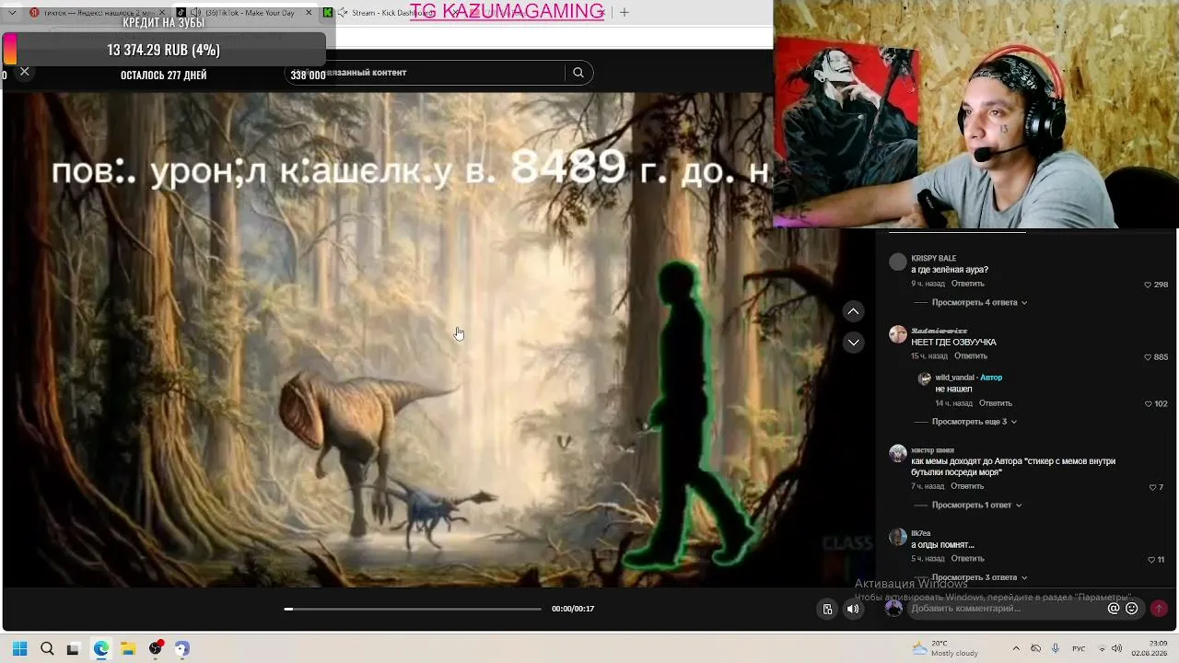Image resolution: width=1179 pixels, height=663 pixels.
Task: Reply to wild_vandal's 'не нашел' comment
Action: (996, 402)
